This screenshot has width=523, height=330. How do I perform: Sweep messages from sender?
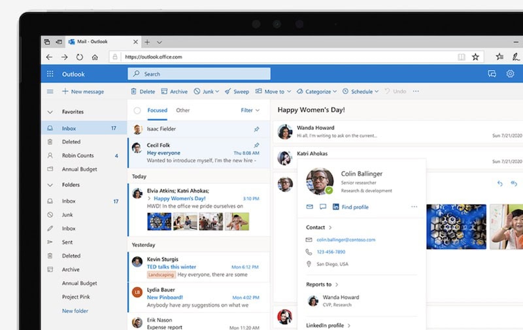point(237,91)
